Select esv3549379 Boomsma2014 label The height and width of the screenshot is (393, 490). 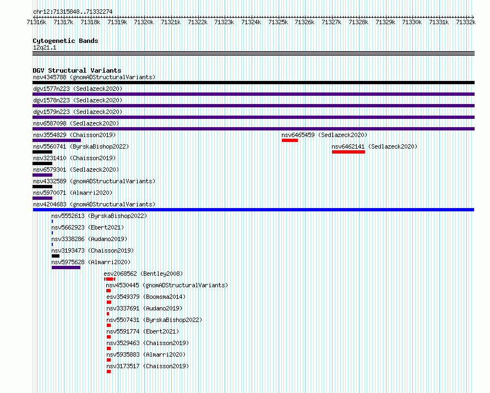coord(146,297)
